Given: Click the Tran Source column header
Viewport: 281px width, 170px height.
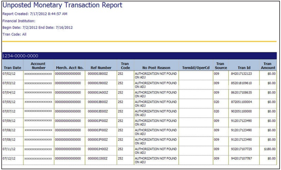Looking at the screenshot, I should [221, 65].
